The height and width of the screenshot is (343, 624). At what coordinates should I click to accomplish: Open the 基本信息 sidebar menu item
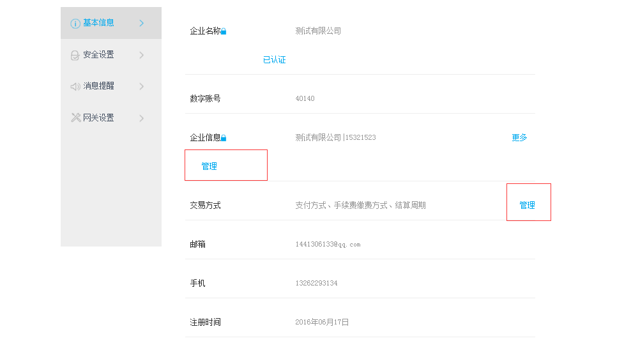click(111, 23)
